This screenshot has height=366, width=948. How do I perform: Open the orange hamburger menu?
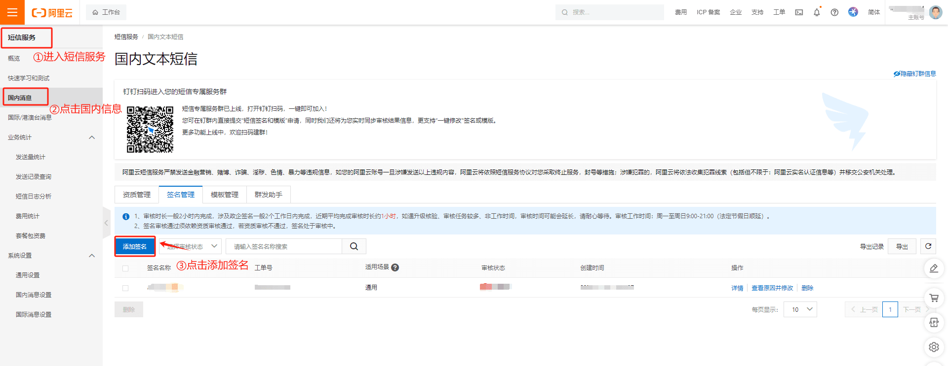point(12,12)
